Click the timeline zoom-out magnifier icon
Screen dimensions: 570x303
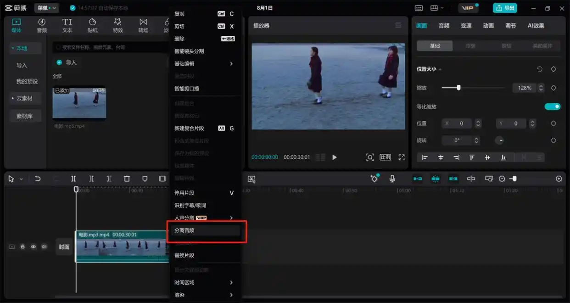pos(502,179)
